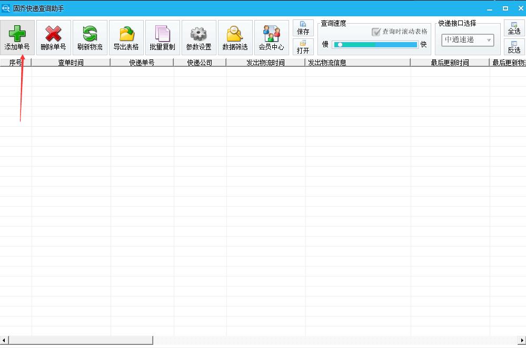Viewport: 526px width, 348px height.
Task: Click the 快递单号 column header
Action: click(x=142, y=62)
